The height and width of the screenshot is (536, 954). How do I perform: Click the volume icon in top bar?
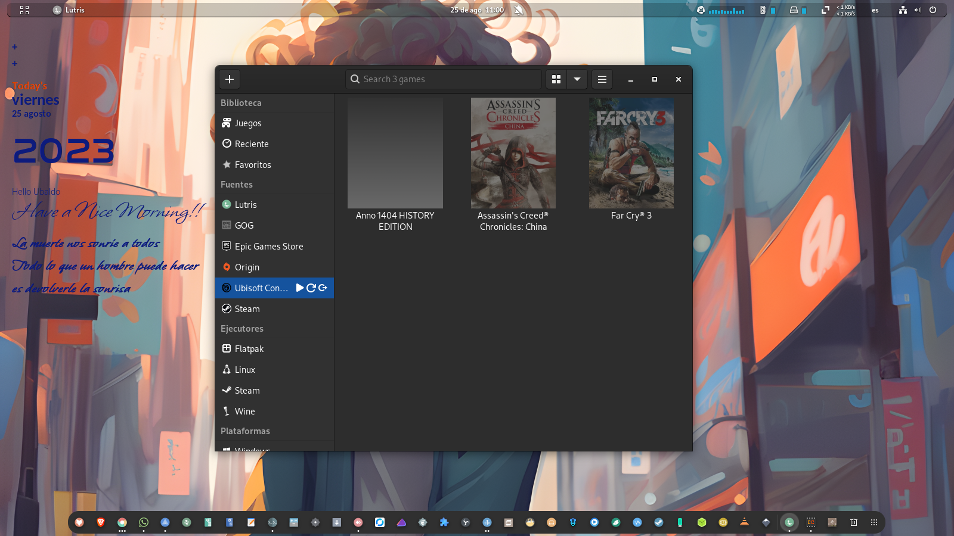(918, 10)
